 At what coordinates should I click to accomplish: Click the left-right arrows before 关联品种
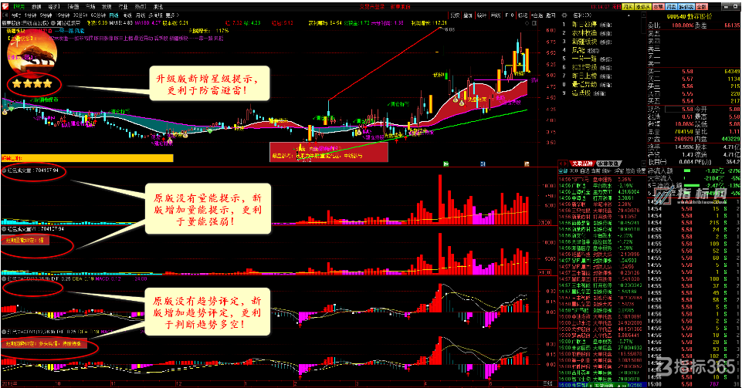[x=563, y=164]
